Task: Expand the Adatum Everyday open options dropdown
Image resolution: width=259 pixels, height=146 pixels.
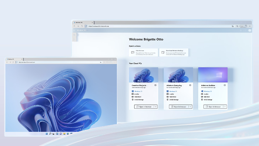Action: 190,107
